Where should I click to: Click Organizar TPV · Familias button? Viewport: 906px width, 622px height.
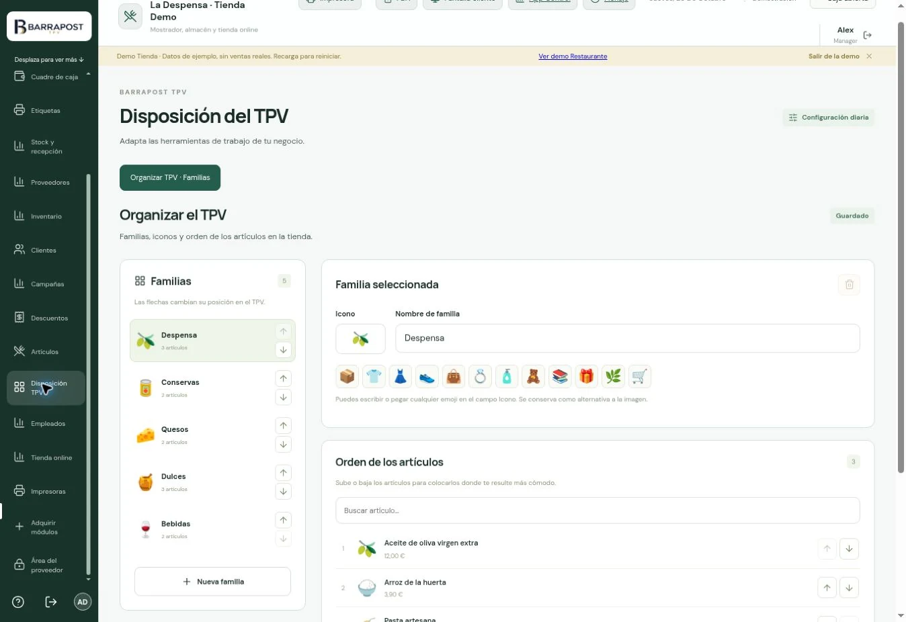tap(170, 177)
